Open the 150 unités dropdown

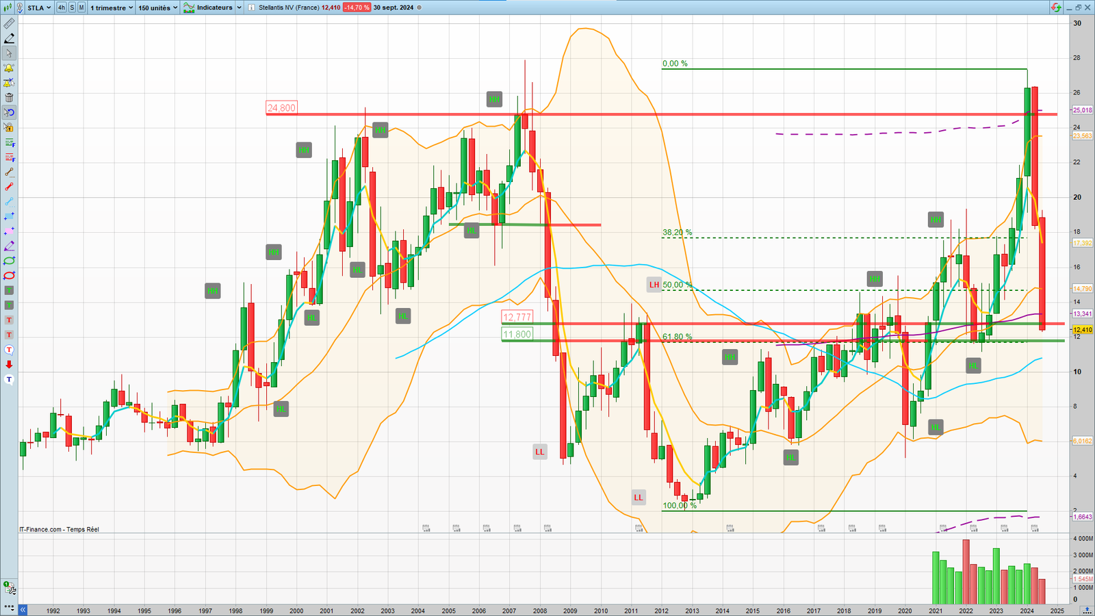coord(157,8)
